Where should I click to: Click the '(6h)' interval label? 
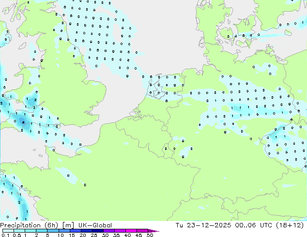coord(51,225)
